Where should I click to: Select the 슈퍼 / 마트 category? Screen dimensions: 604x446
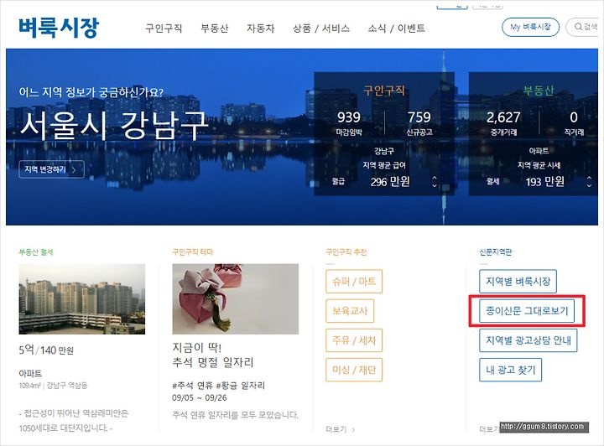tap(354, 282)
